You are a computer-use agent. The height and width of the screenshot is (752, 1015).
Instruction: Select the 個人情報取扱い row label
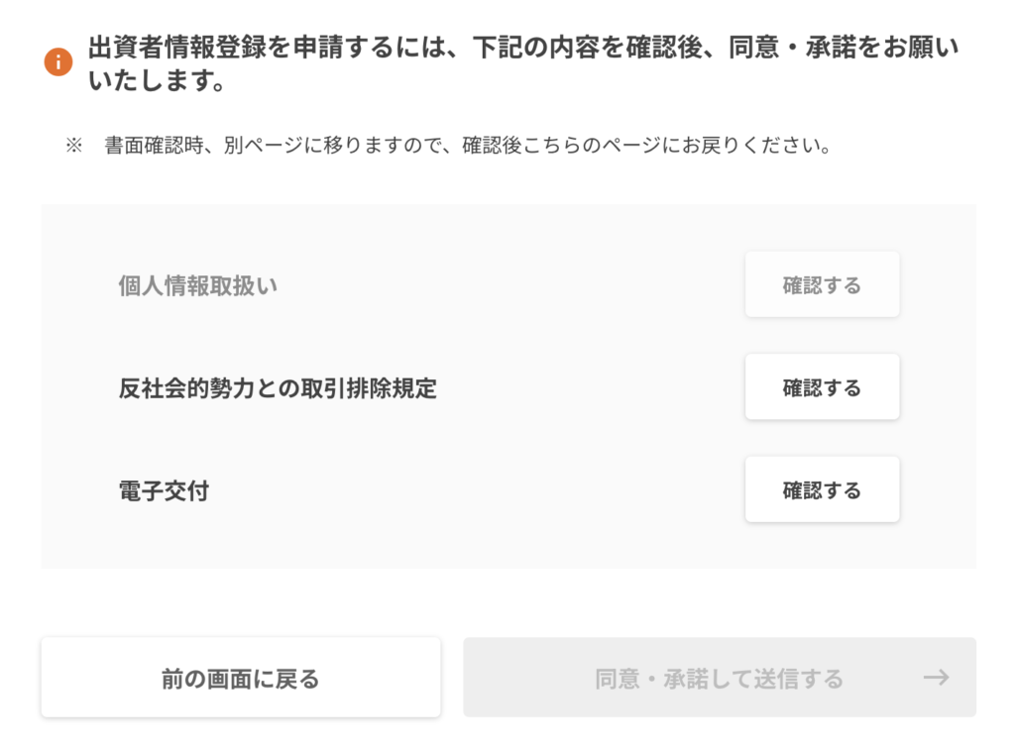197,285
